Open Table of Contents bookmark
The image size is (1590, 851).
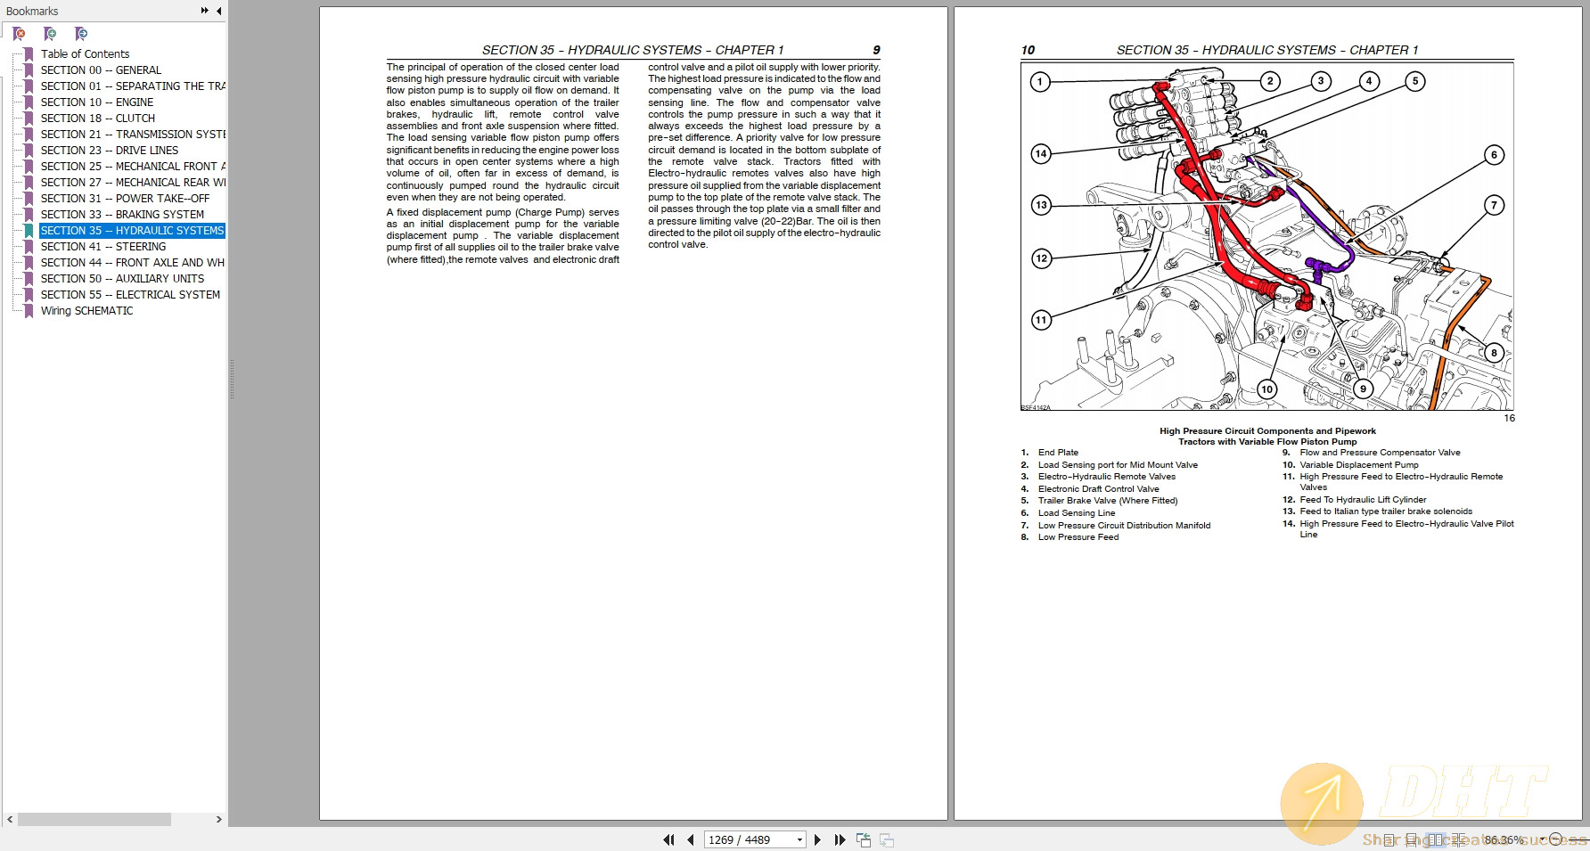pyautogui.click(x=85, y=53)
